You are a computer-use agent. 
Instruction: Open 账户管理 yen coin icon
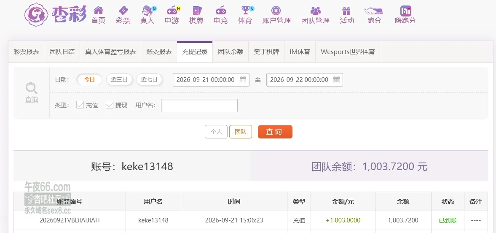[276, 11]
